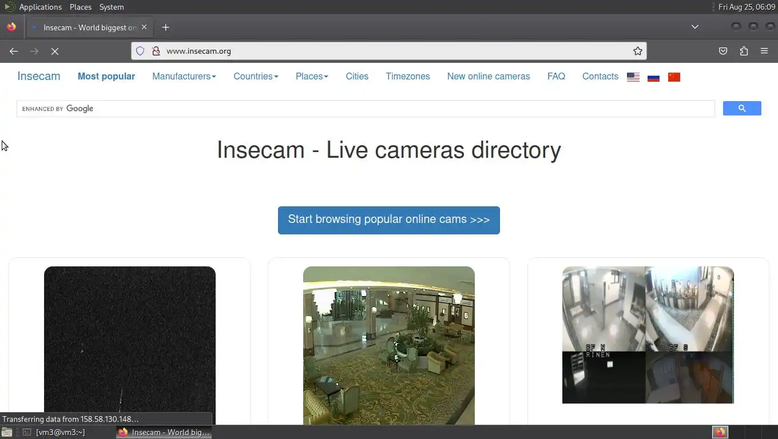
Task: Open Firefox View icon in tab bar
Action: pos(11,27)
